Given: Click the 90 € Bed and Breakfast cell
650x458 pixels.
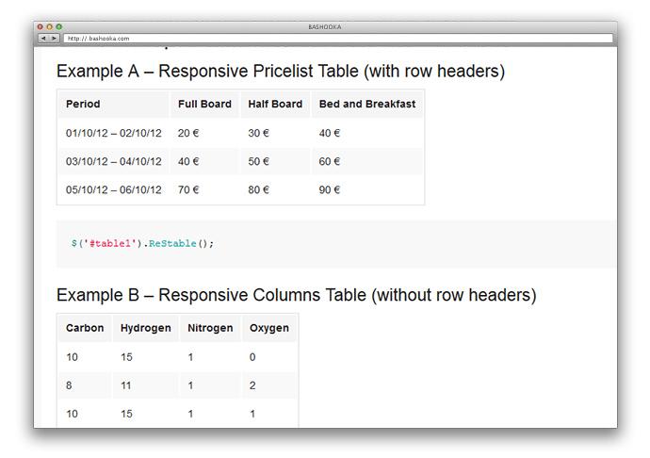Looking at the screenshot, I should coord(330,189).
